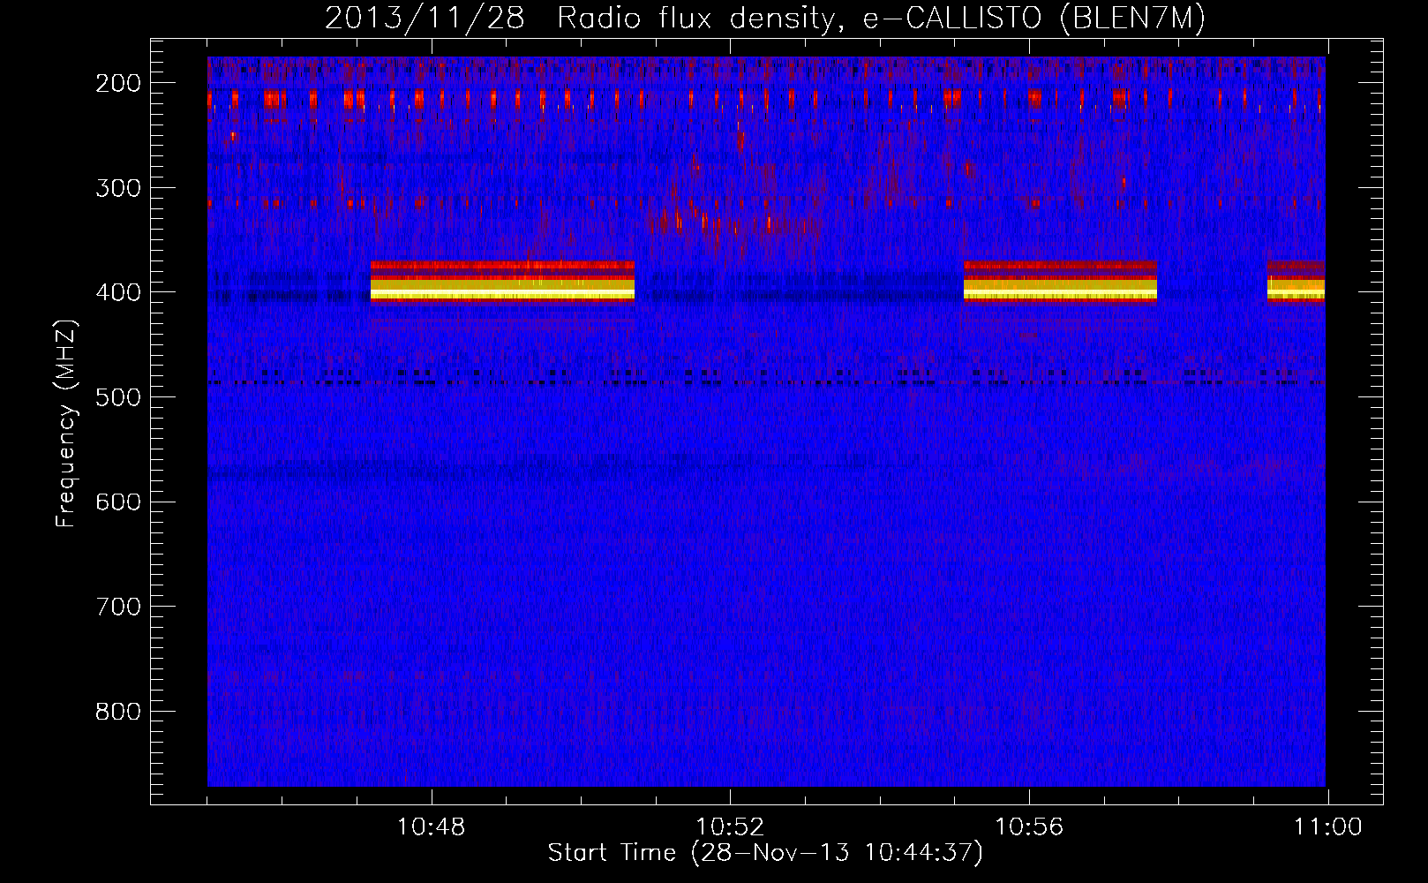
Task: Click the 400 frequency tick label
Action: point(117,292)
